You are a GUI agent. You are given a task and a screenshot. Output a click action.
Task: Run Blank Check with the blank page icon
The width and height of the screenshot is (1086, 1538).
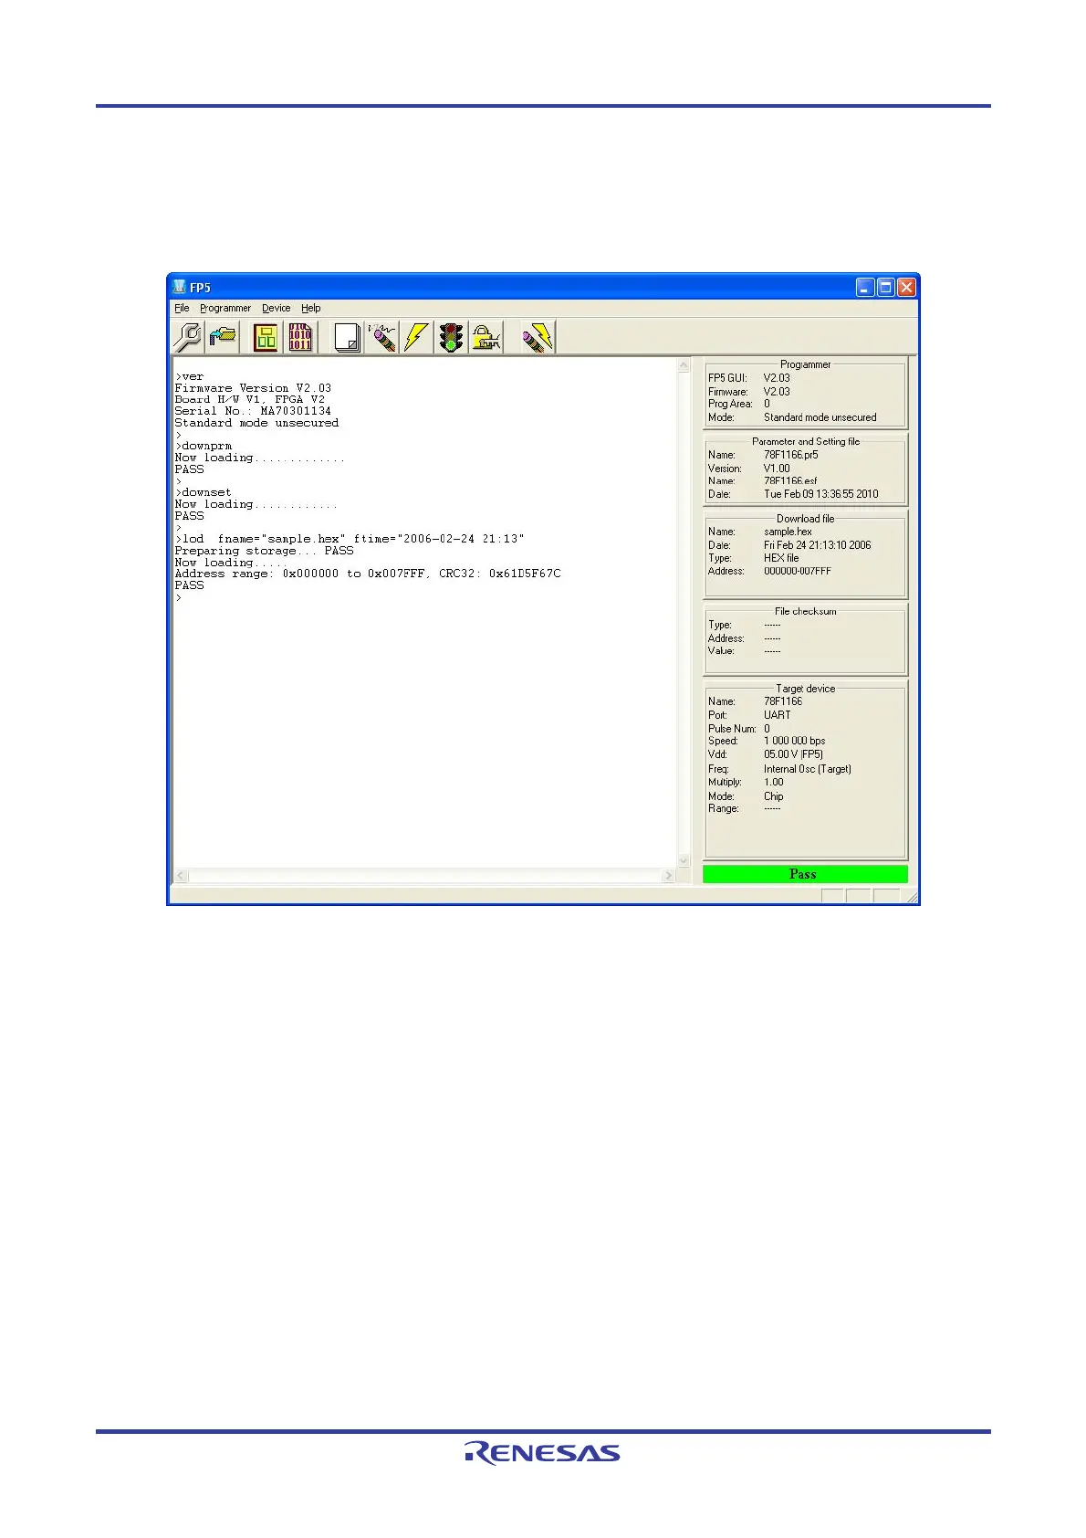[x=347, y=338]
